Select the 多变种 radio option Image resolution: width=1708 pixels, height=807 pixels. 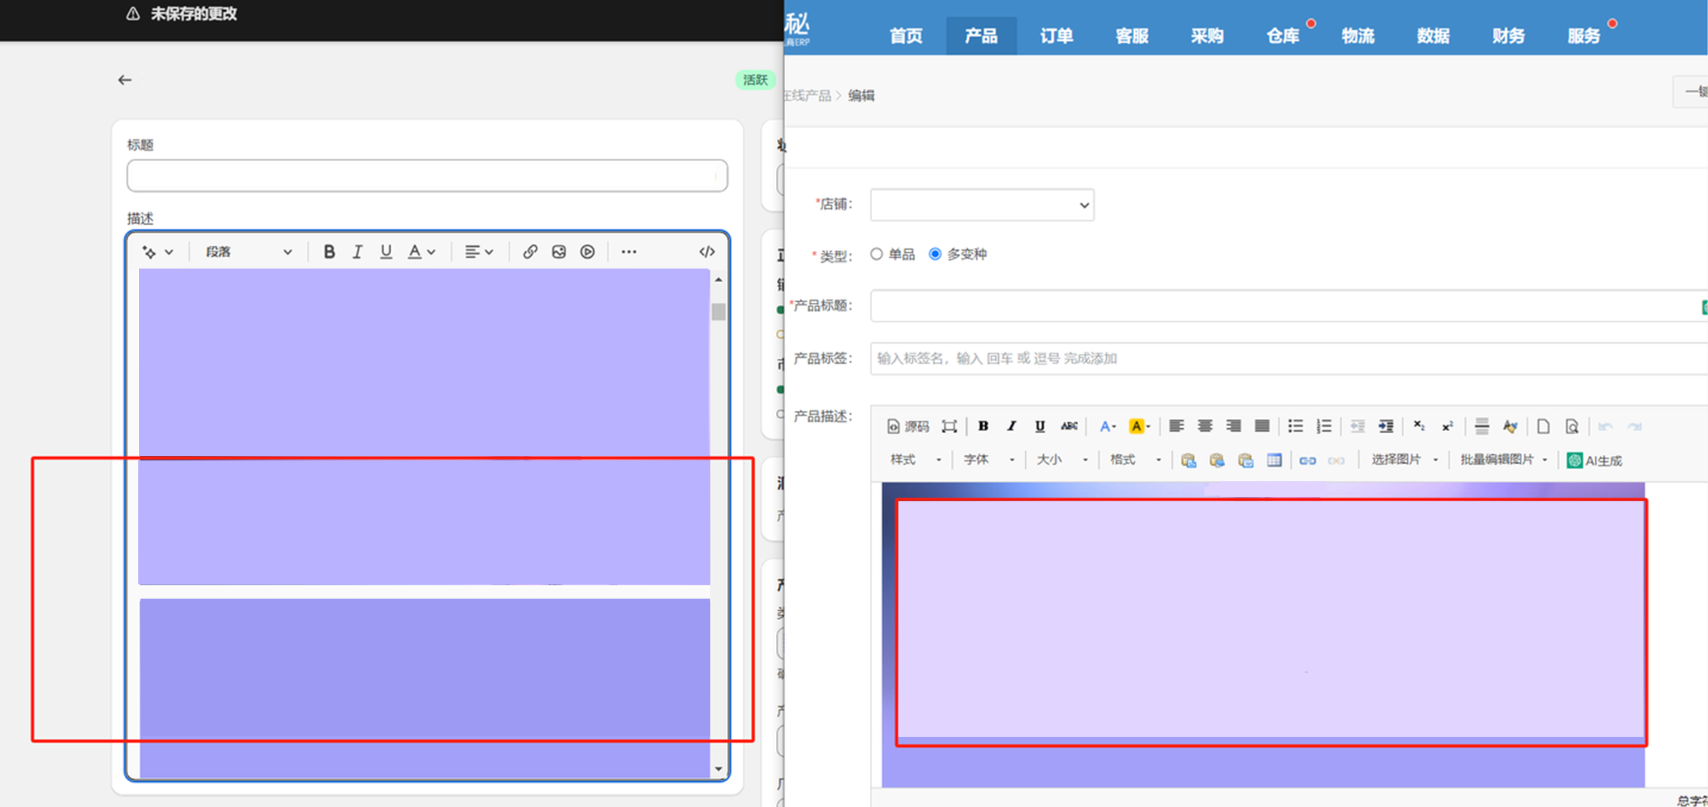935,254
